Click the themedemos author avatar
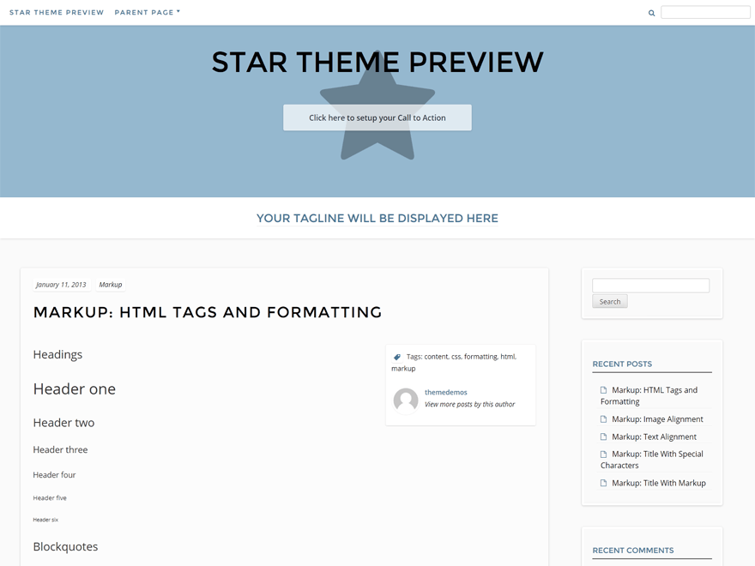 click(405, 400)
